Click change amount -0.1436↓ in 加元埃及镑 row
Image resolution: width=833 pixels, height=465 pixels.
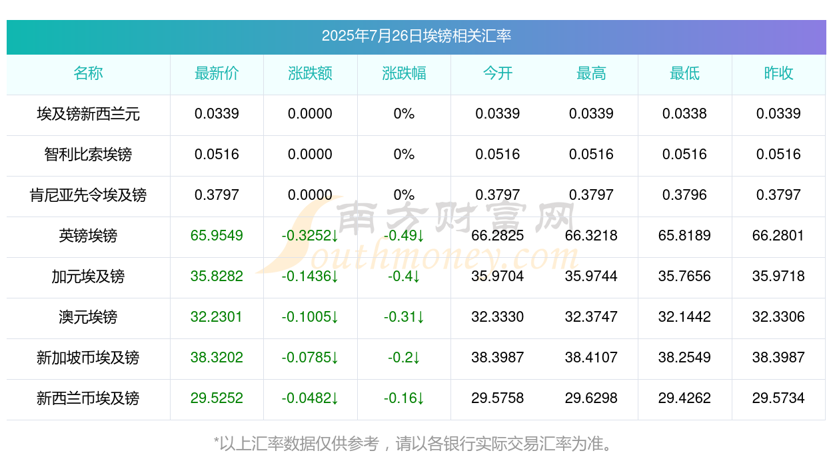310,276
